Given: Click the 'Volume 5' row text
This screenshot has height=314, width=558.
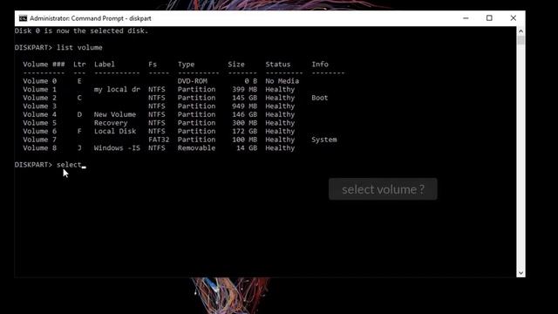Looking at the screenshot, I should 39,123.
